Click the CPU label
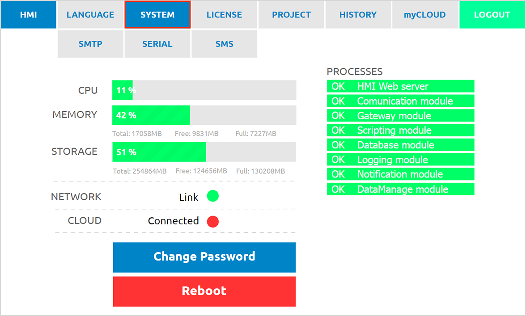The width and height of the screenshot is (526, 316). [88, 90]
